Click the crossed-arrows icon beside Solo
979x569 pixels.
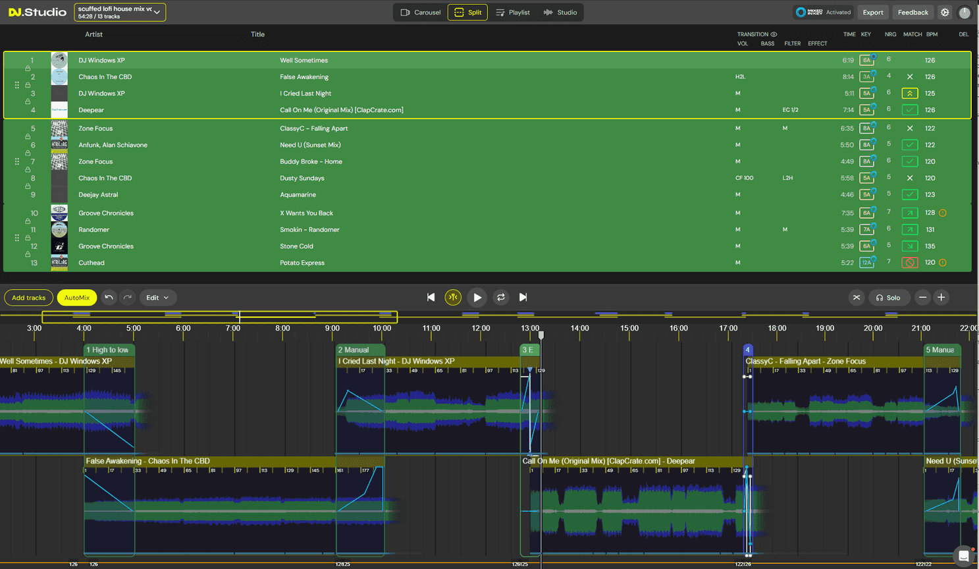(857, 298)
